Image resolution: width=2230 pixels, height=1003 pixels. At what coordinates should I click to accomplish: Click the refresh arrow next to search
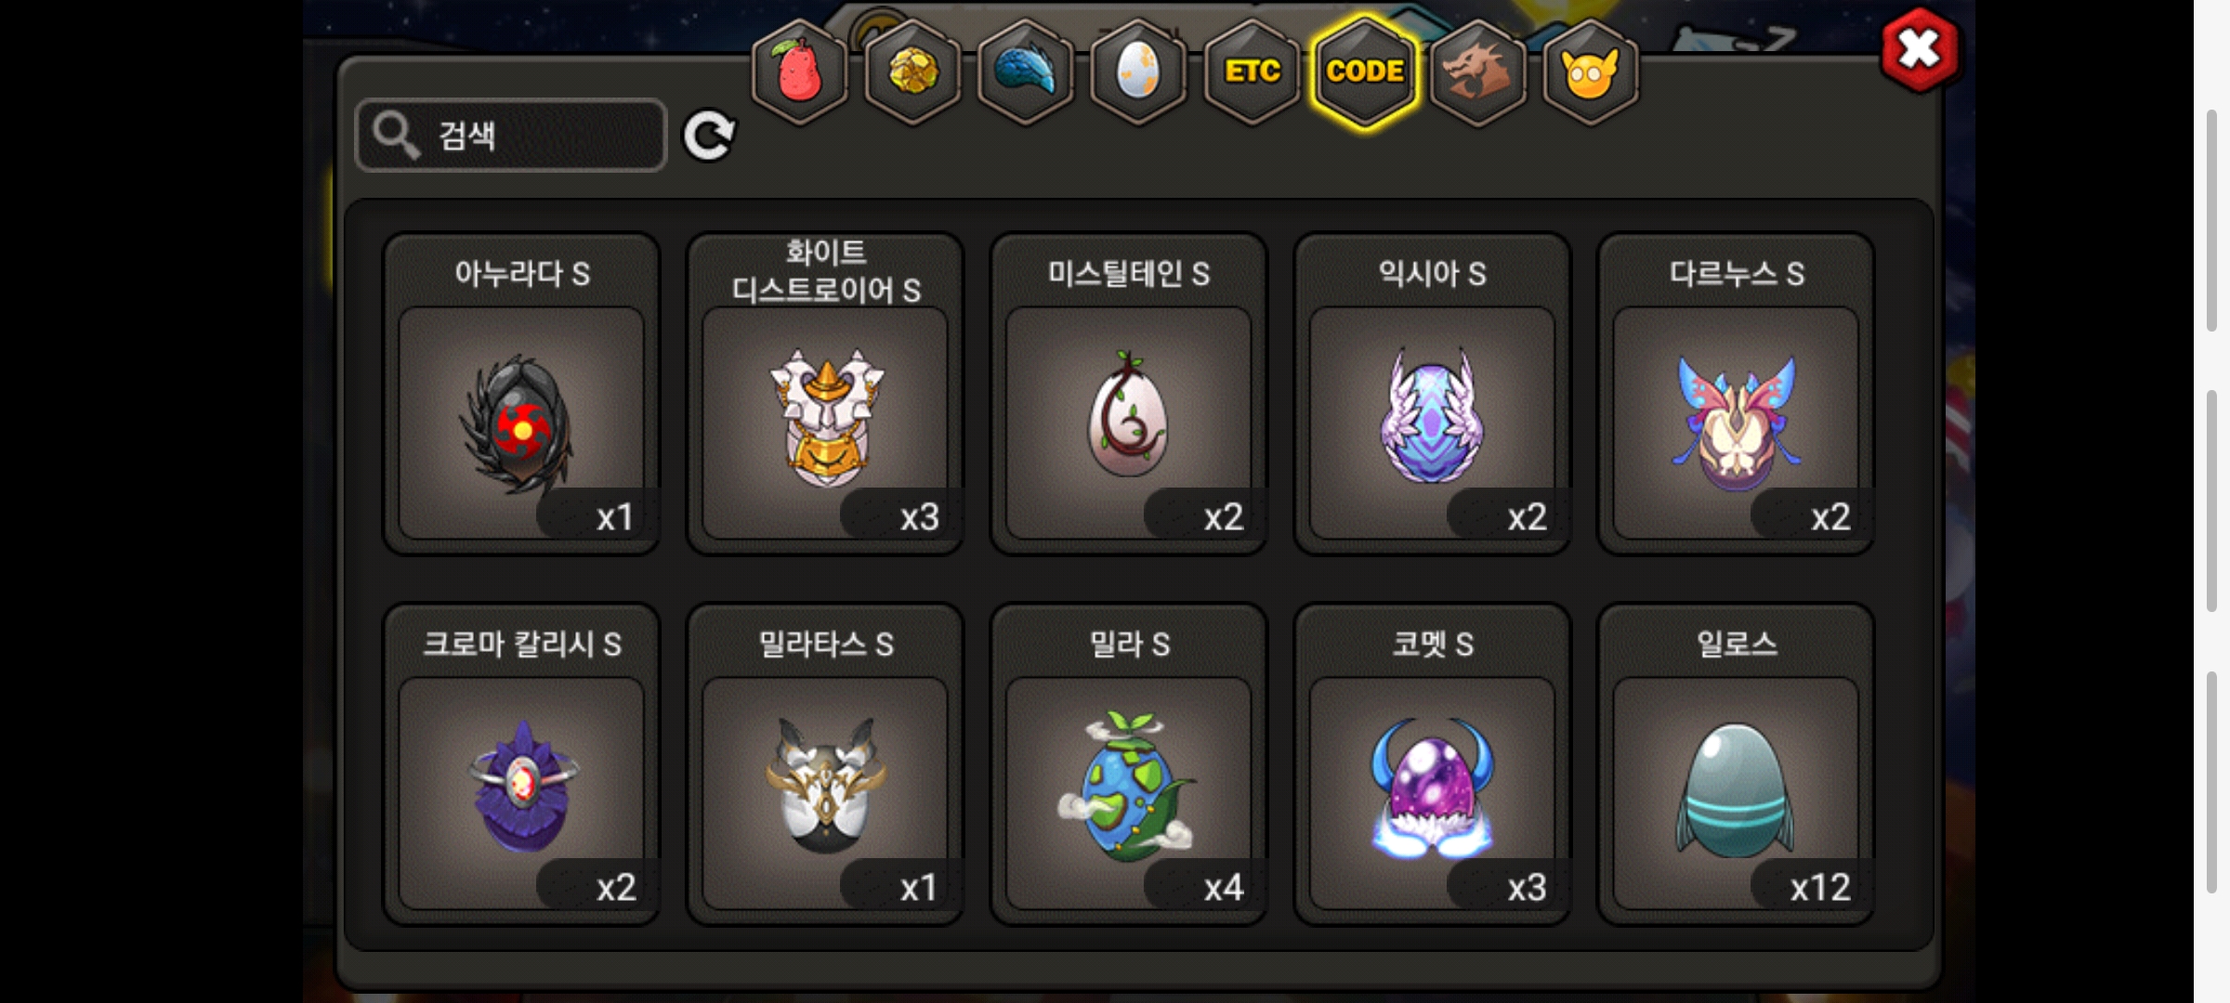pos(709,137)
